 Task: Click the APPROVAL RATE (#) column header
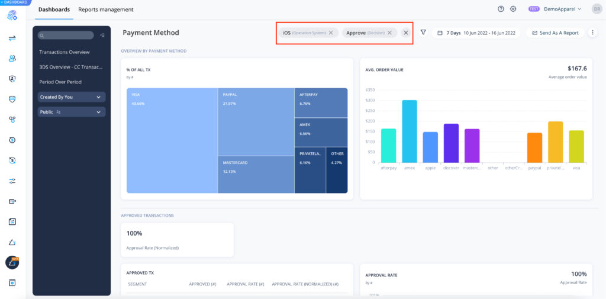click(246, 284)
